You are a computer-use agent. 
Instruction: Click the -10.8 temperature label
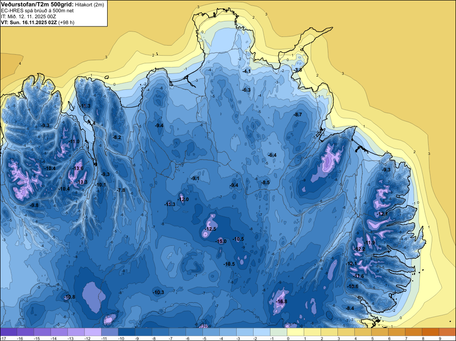[x=69, y=297]
